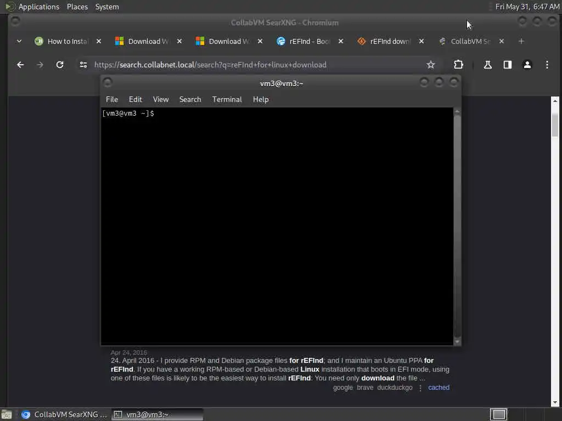
Task: Open the System menu in top panel
Action: tap(107, 7)
